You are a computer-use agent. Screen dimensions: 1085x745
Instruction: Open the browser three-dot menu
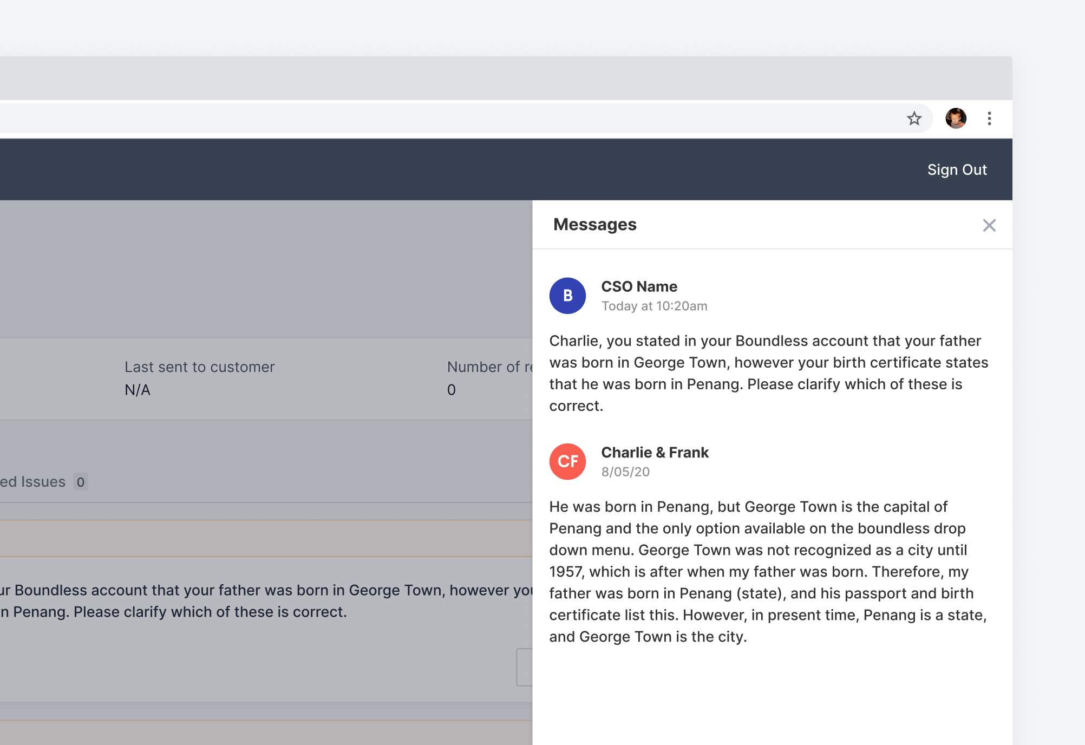click(x=989, y=119)
